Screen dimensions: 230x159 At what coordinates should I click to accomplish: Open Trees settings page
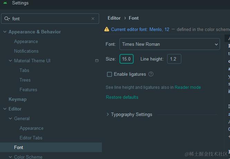pyautogui.click(x=25, y=80)
